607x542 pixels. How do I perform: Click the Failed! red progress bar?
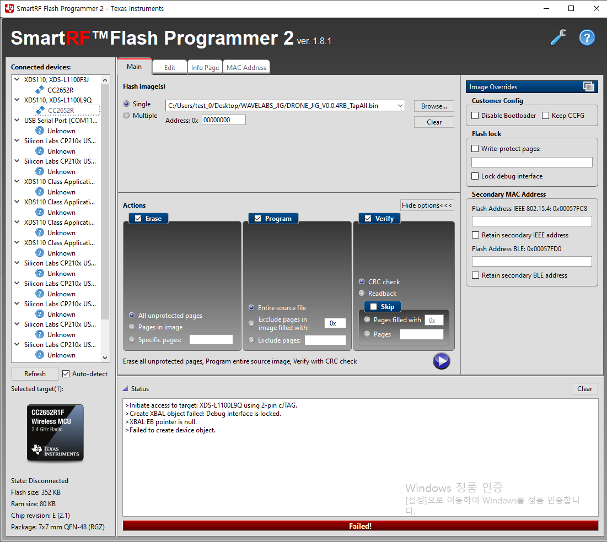(361, 526)
